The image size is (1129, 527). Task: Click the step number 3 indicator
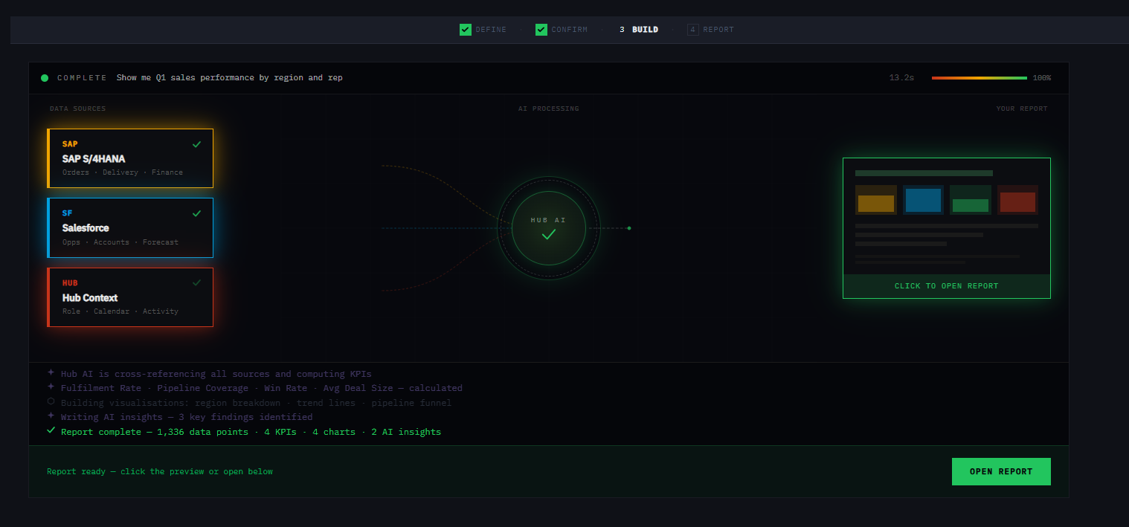pos(622,30)
